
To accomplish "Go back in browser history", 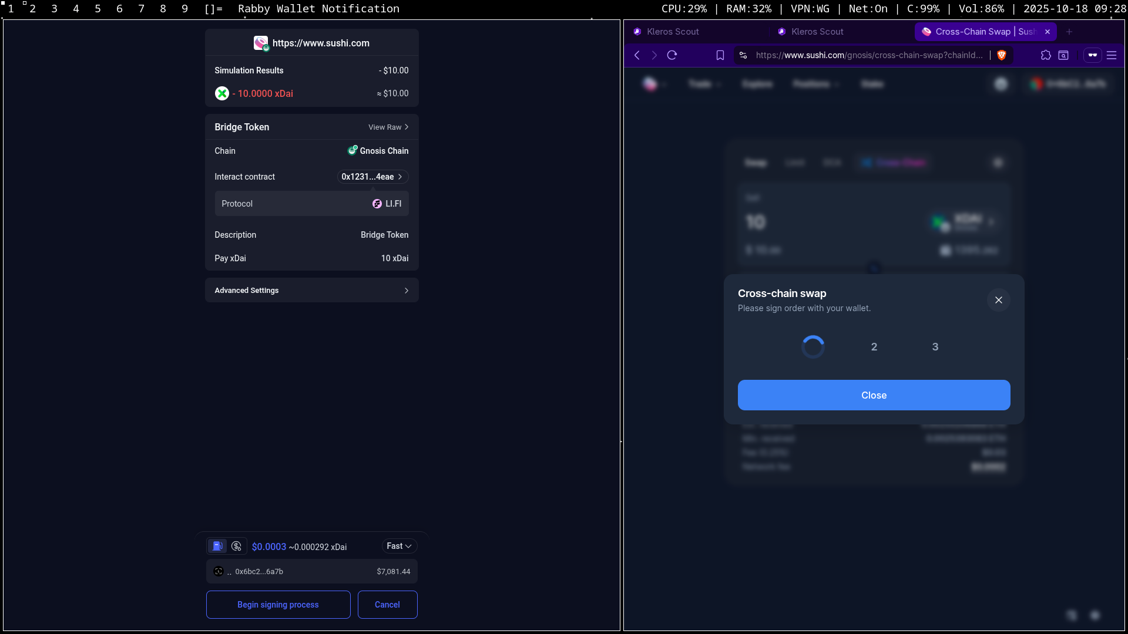I will pos(637,55).
